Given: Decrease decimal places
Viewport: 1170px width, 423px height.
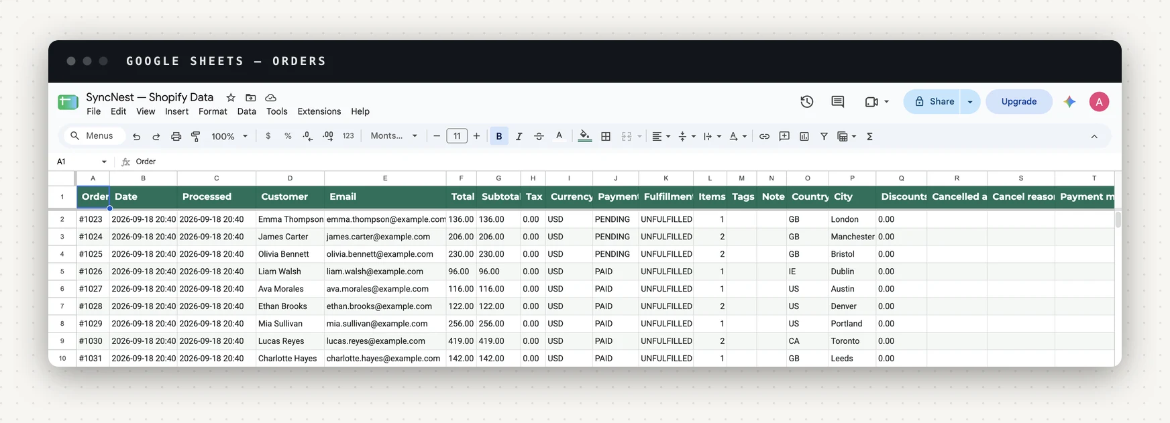Looking at the screenshot, I should pyautogui.click(x=307, y=136).
